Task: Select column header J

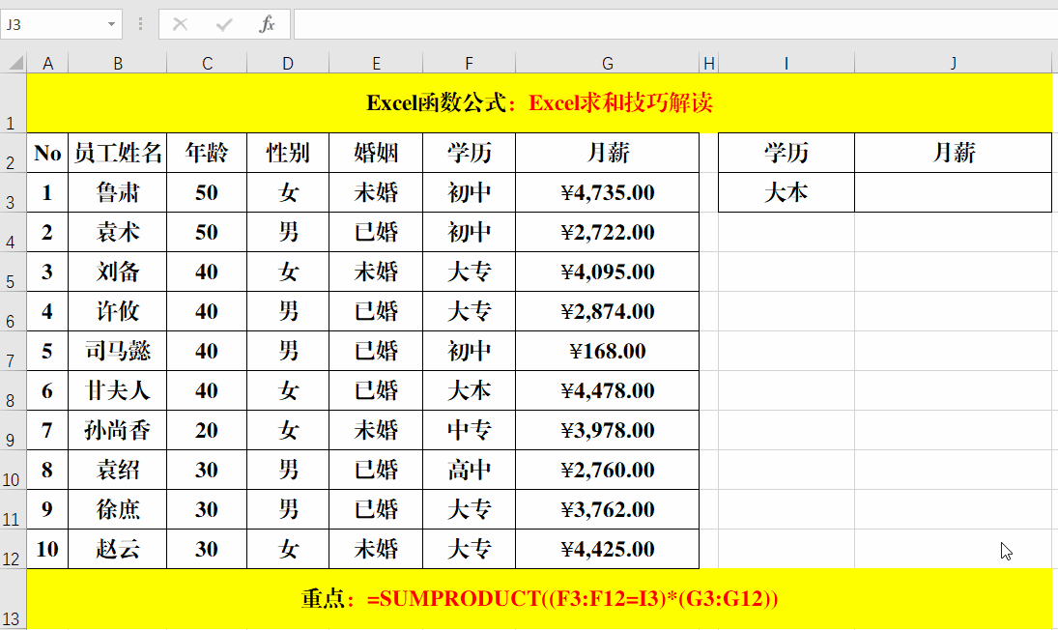Action: [953, 62]
